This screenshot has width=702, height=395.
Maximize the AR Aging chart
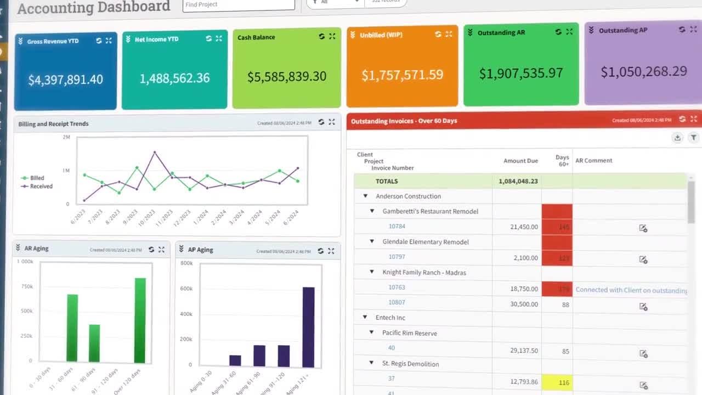(x=161, y=250)
